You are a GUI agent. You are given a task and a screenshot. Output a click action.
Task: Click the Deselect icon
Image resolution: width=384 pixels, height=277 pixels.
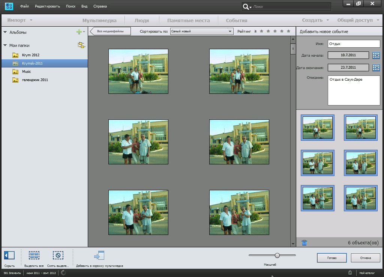[58, 256]
